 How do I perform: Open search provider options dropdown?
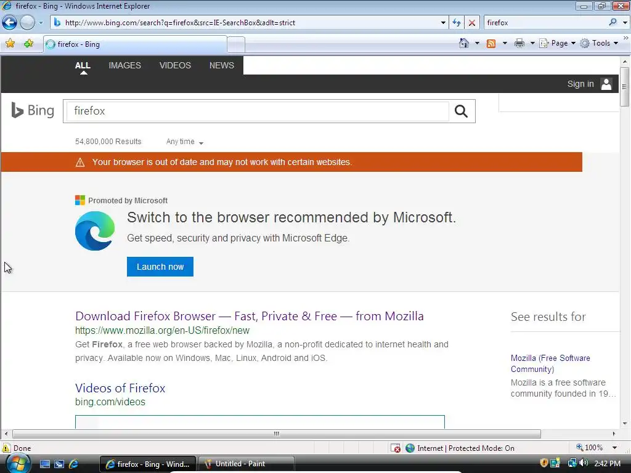point(625,23)
